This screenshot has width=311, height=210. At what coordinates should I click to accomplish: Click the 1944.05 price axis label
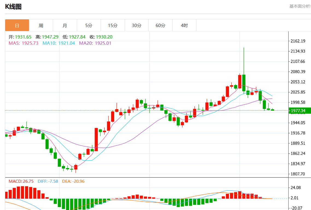point(298,123)
